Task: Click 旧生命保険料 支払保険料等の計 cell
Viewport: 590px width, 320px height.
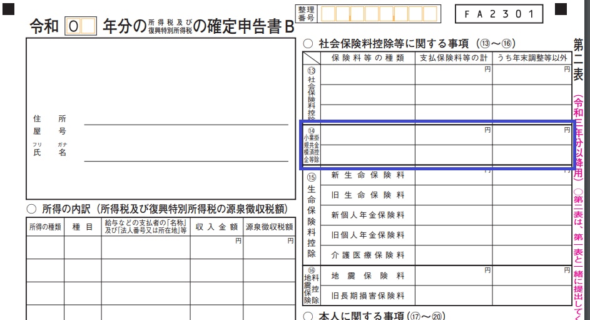Action: pos(454,195)
